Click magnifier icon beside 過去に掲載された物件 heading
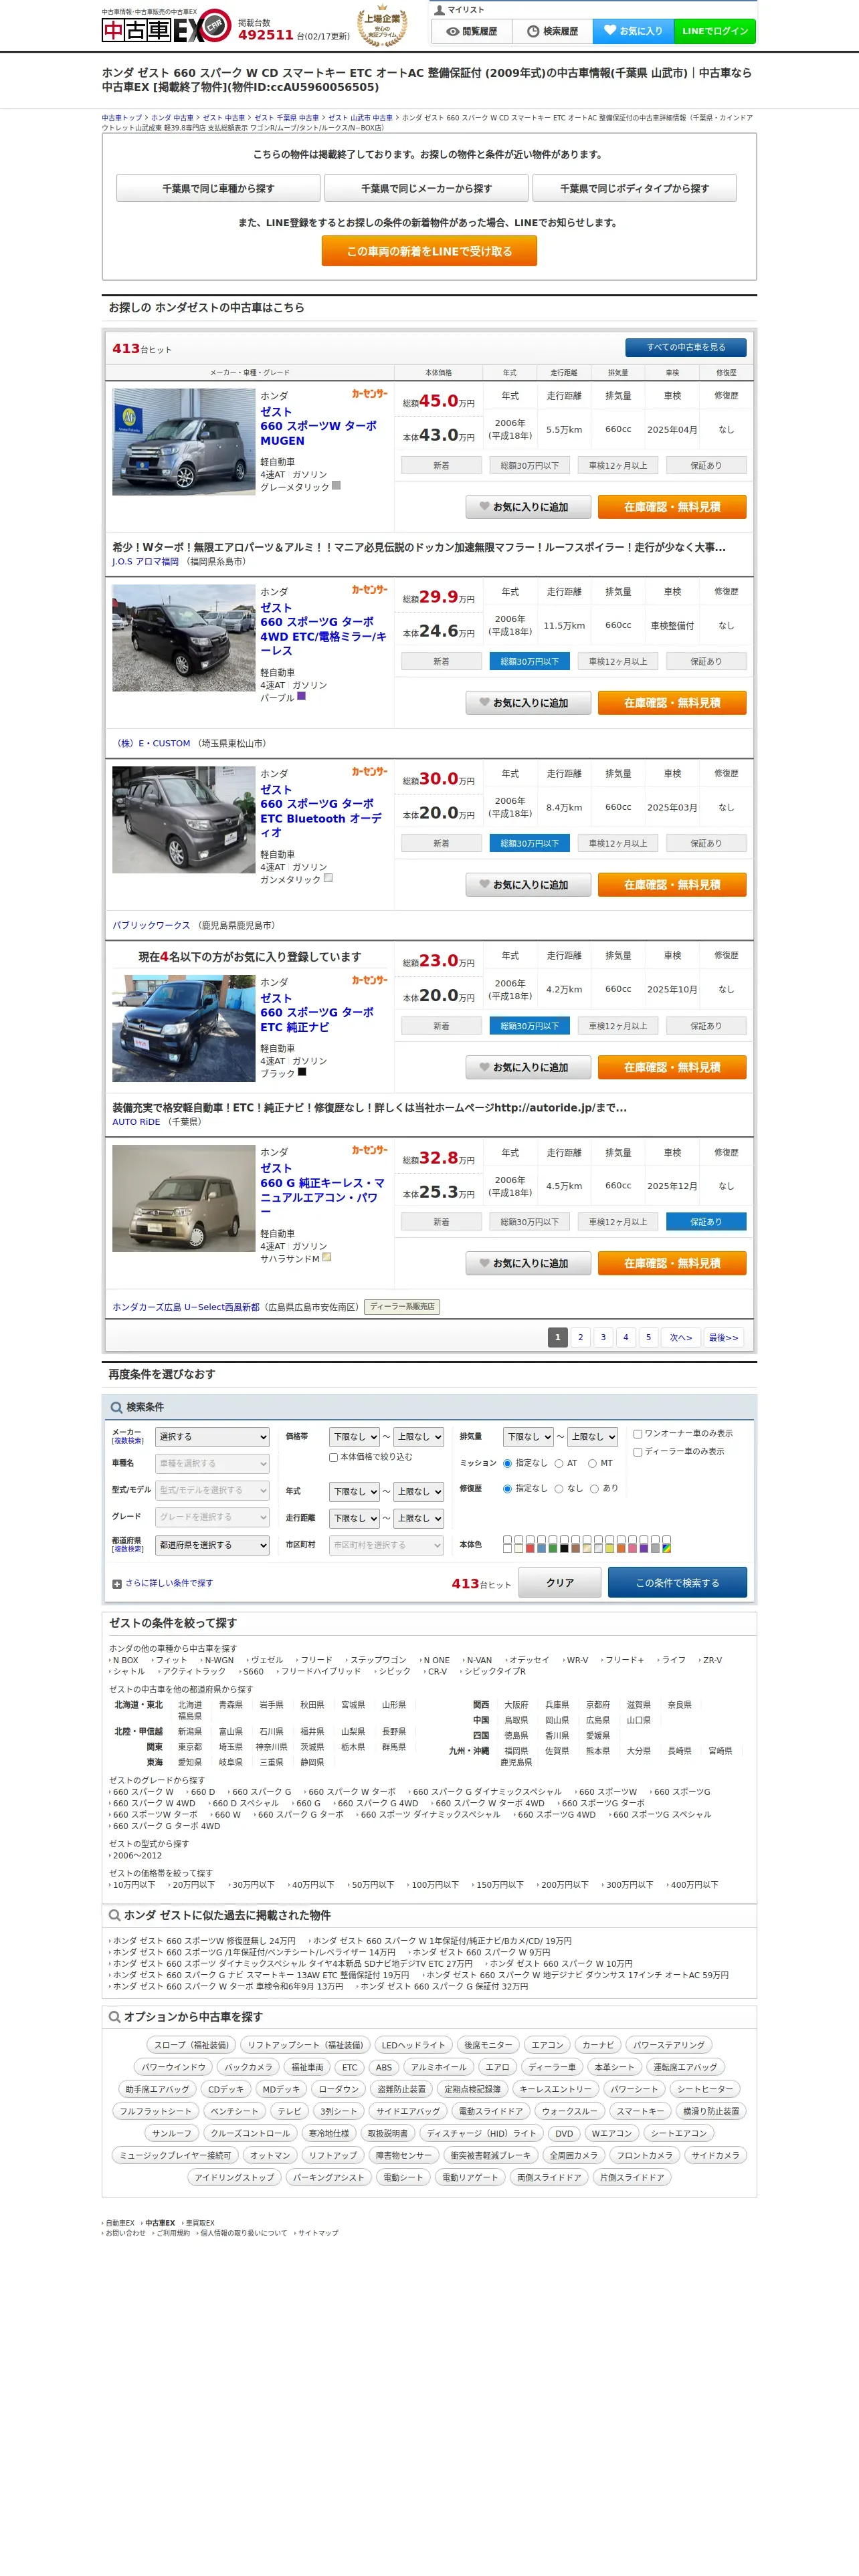 [115, 1916]
